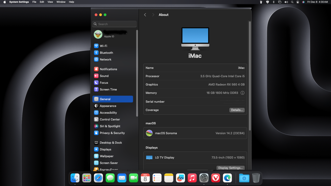Open the Apple menu
The image size is (331, 186).
tap(5, 2)
